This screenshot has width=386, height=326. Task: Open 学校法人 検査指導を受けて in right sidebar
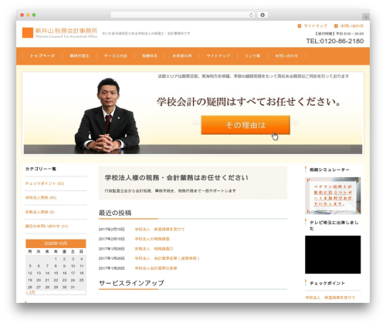pos(330,297)
